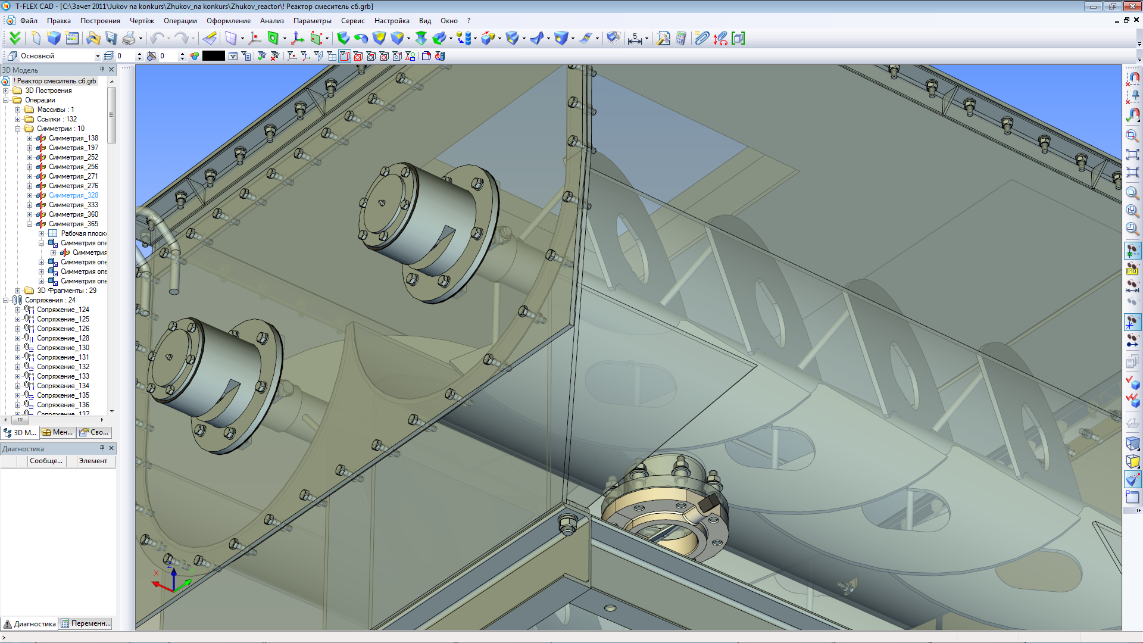Expand the Симметрия_138 tree node
The image size is (1143, 643).
coord(29,138)
